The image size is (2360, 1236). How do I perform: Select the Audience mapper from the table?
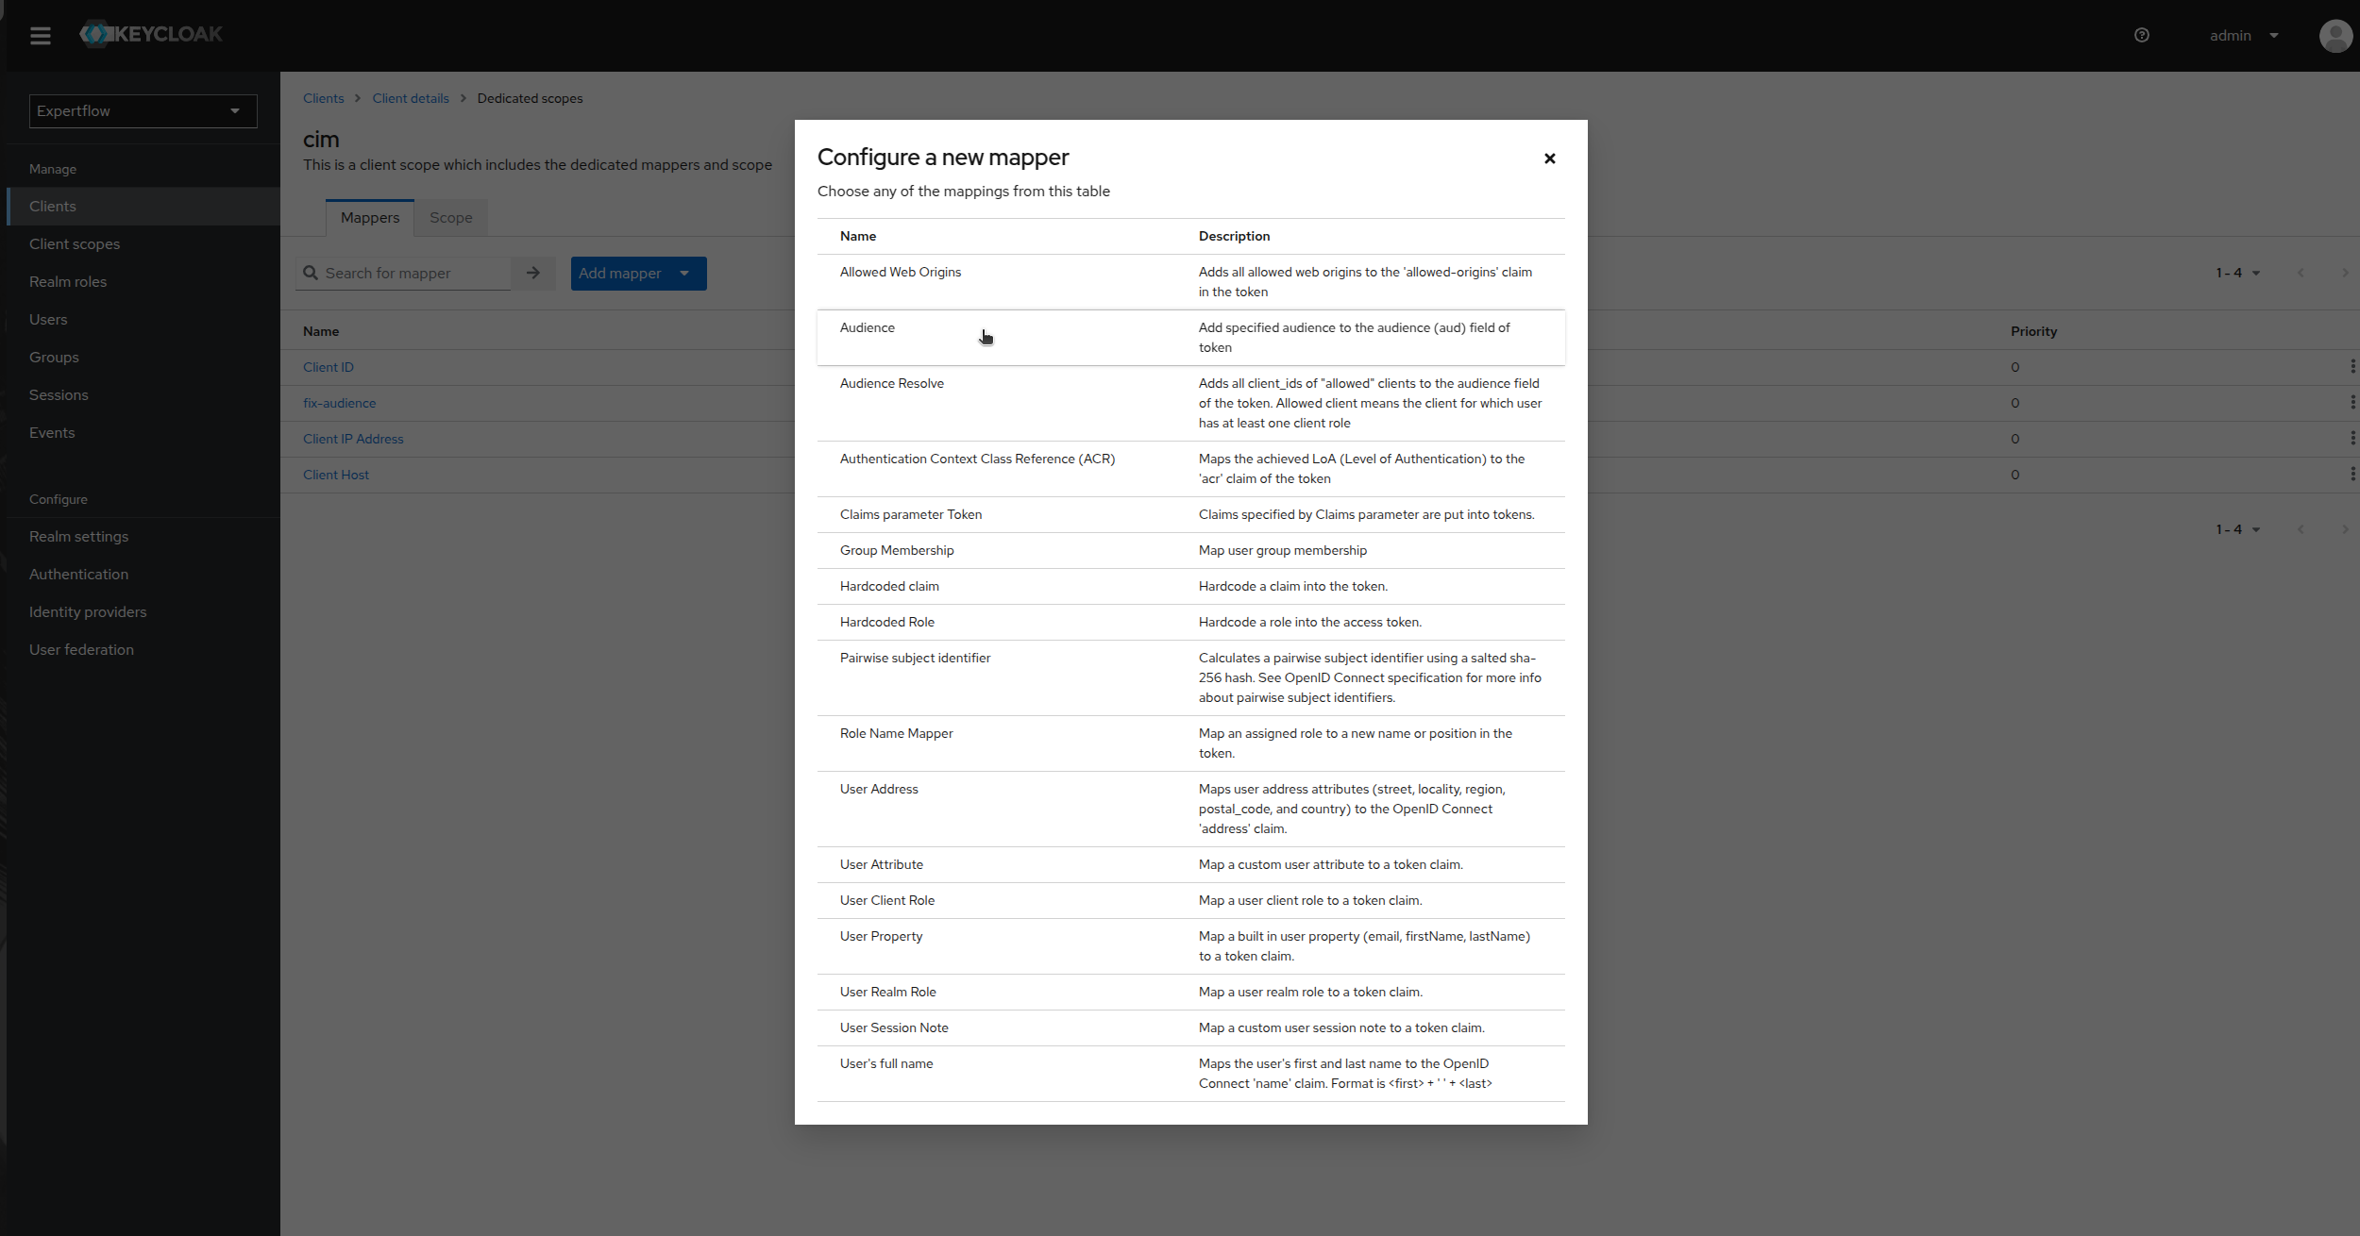tap(867, 327)
